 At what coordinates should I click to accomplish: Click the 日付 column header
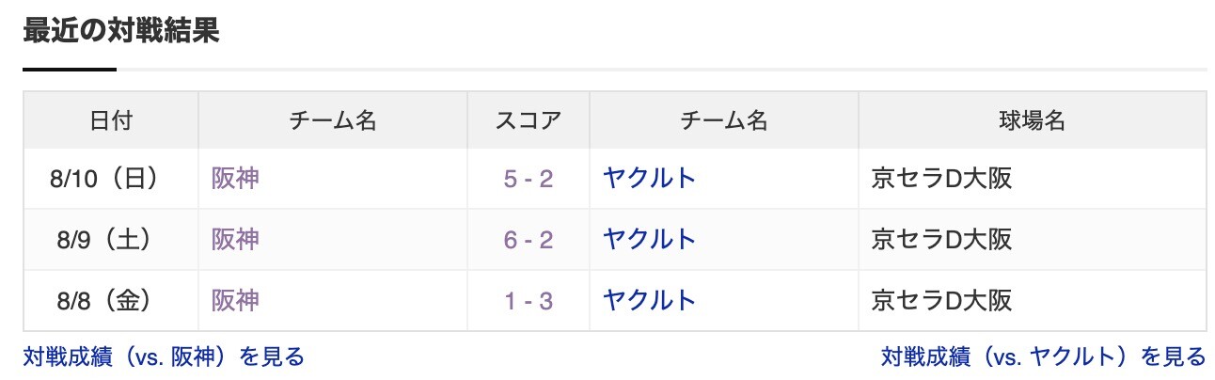(111, 119)
